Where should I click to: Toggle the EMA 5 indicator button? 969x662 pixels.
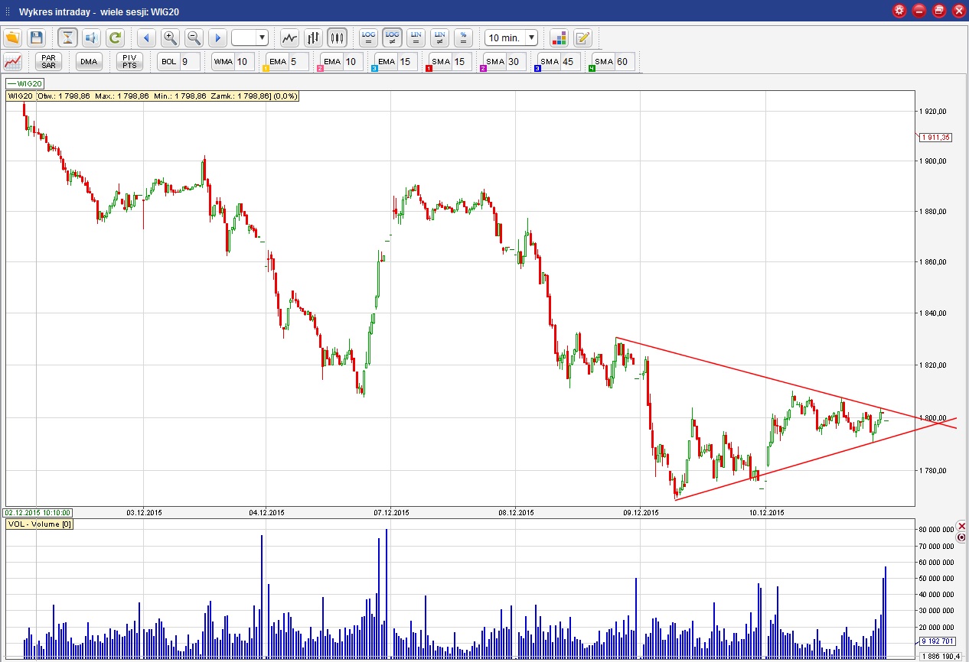click(277, 62)
